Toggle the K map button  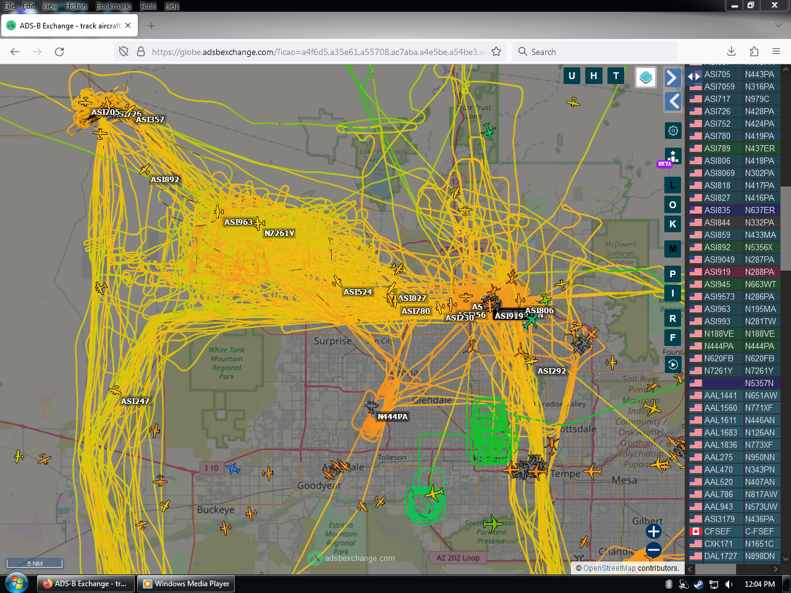[x=673, y=224]
